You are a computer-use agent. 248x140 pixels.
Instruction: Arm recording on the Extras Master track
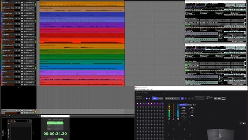tap(16, 77)
